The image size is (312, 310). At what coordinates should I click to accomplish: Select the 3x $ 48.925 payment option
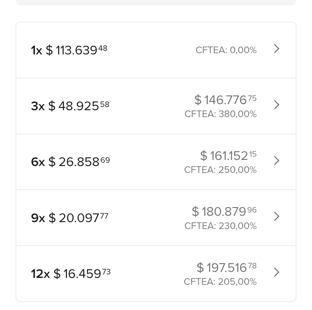pos(156,106)
